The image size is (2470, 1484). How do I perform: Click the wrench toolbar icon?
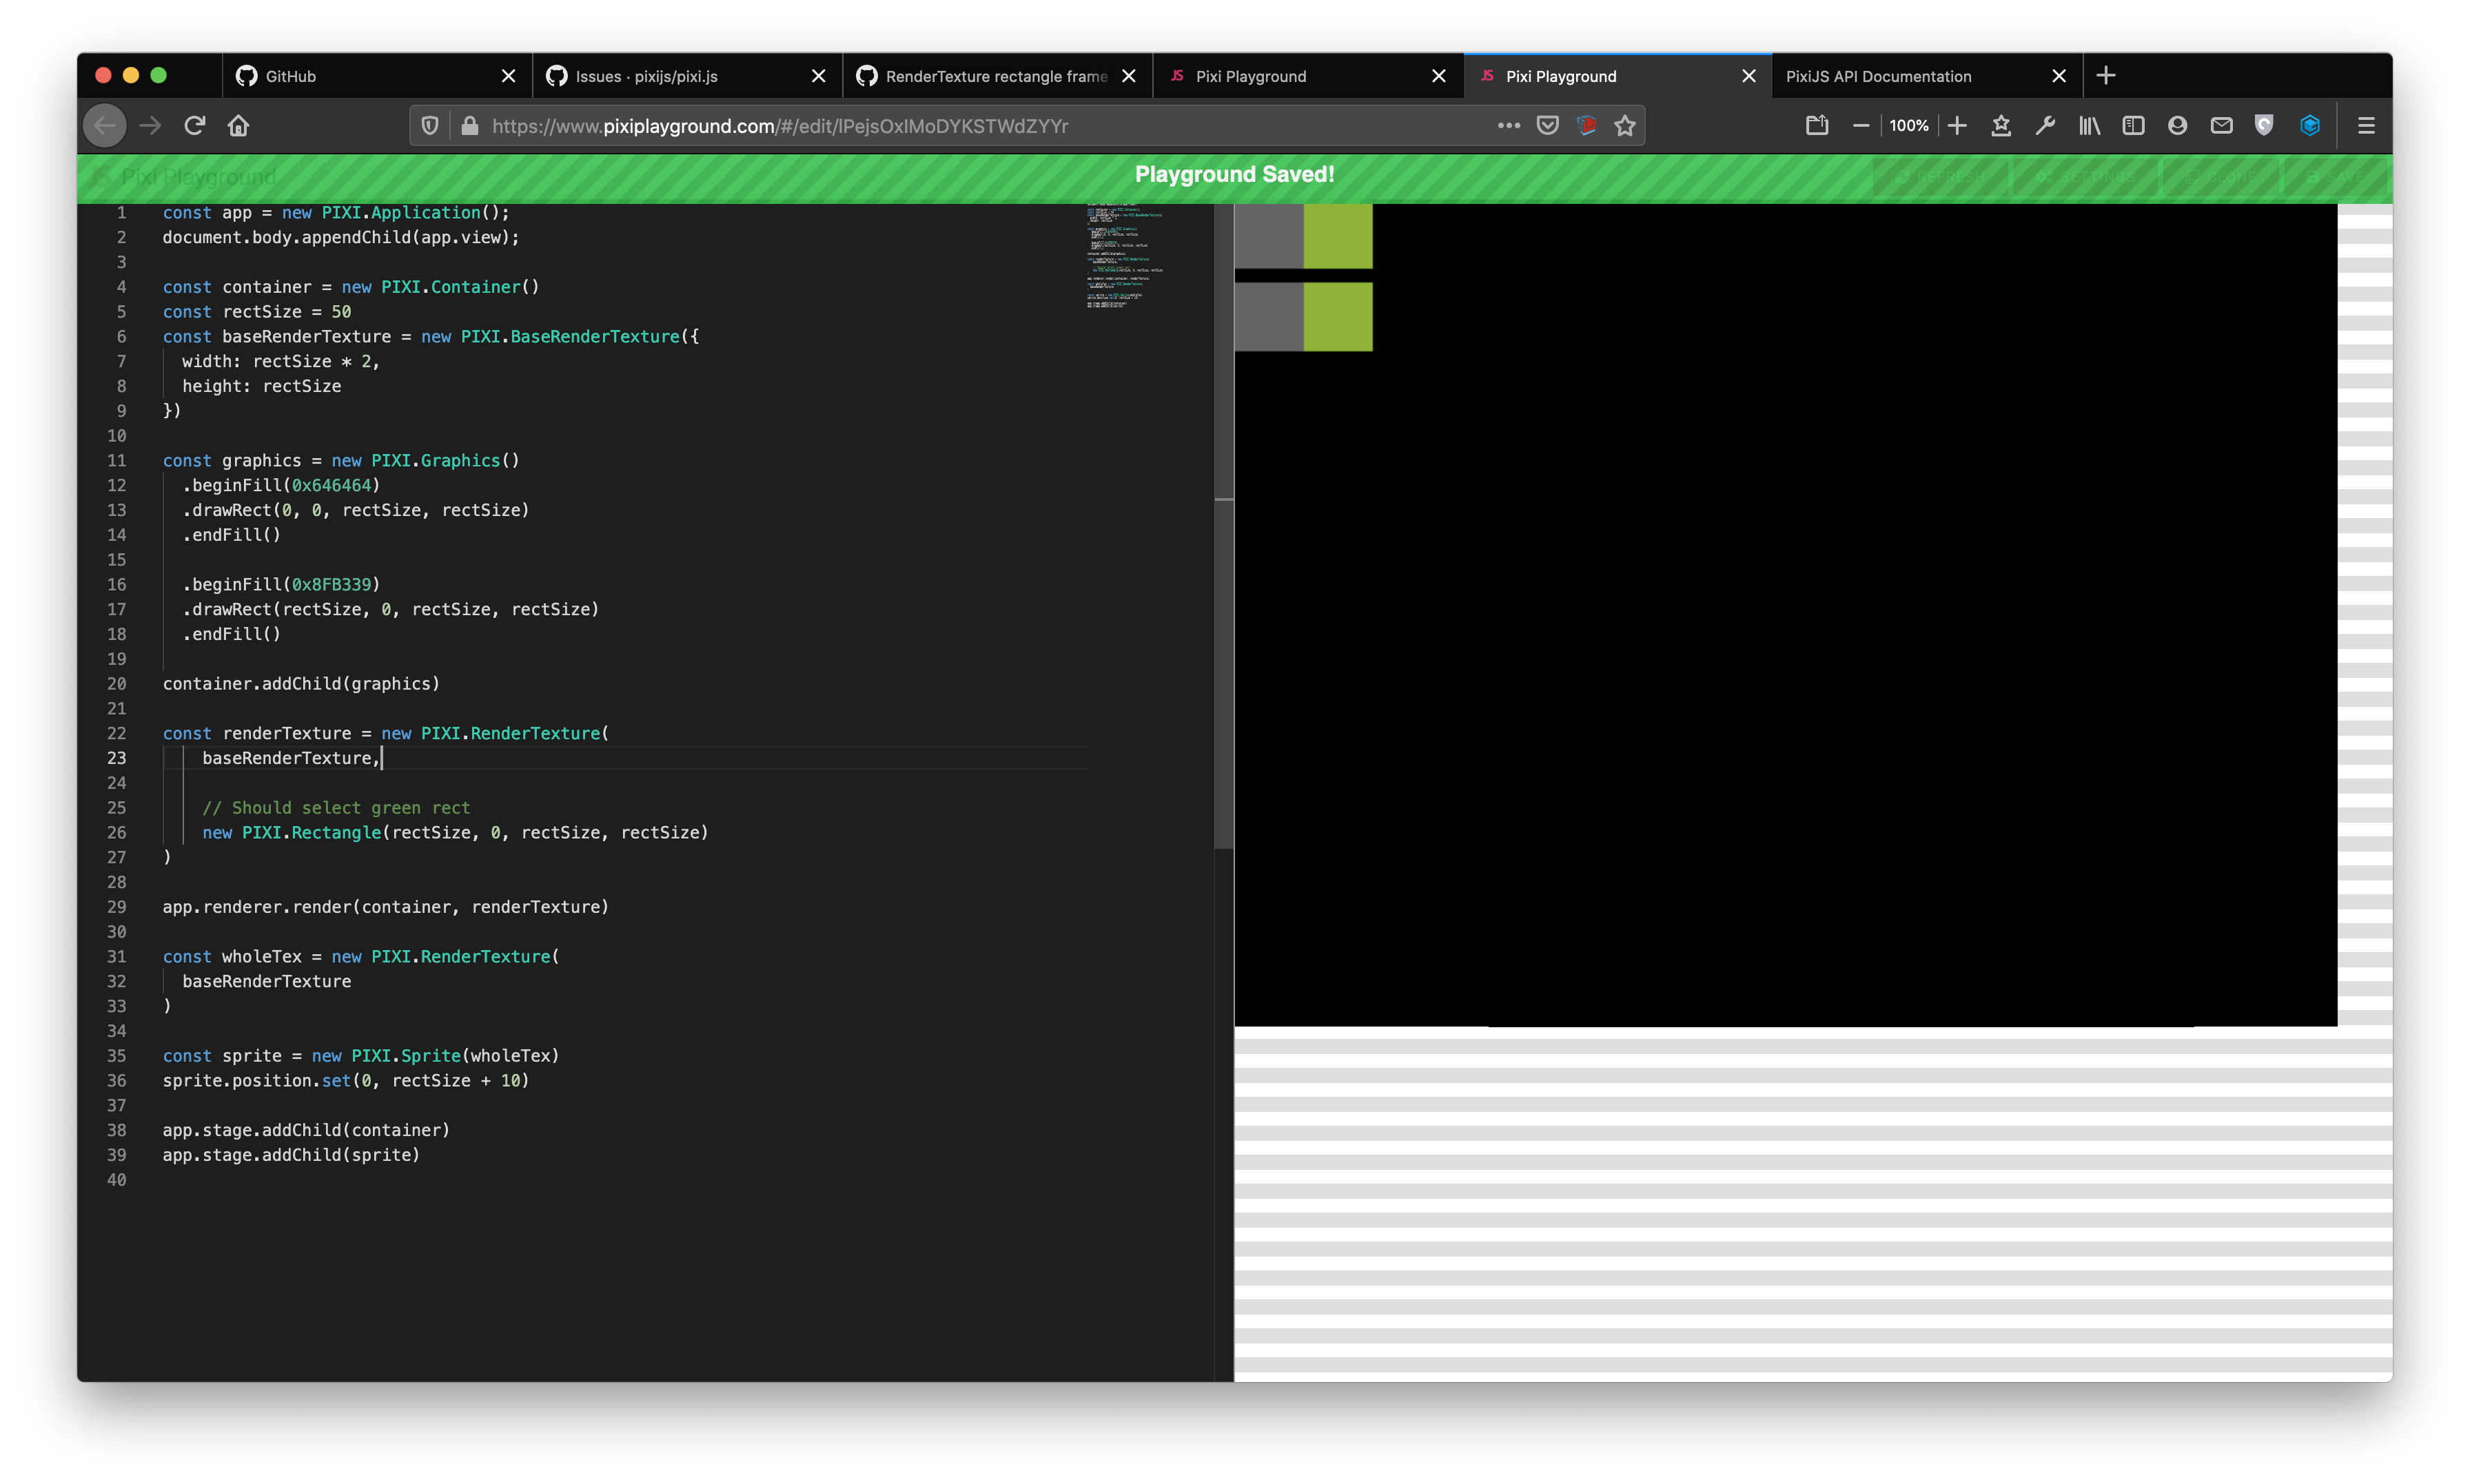pos(2045,125)
